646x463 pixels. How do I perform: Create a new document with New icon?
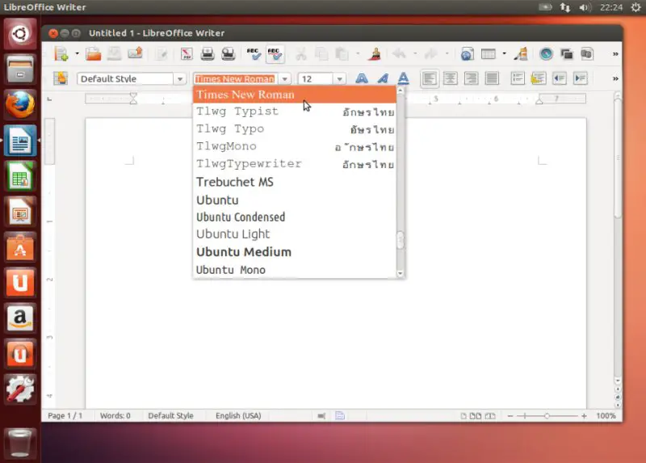61,54
